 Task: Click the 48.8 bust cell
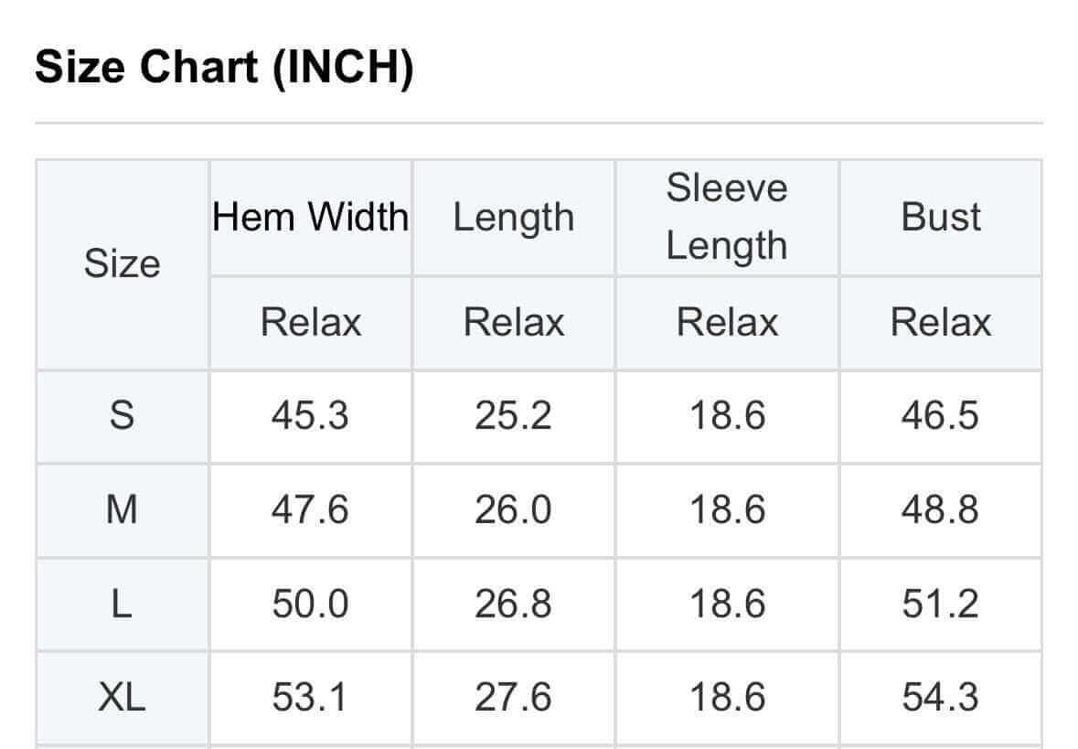pos(941,509)
